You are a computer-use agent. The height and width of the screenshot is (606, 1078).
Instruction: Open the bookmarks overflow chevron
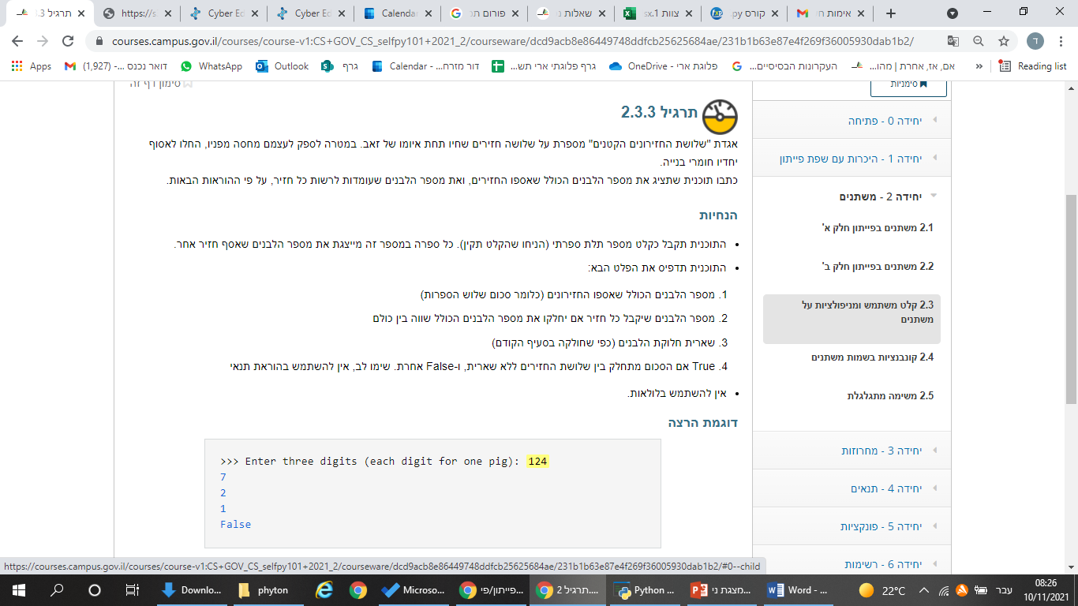(x=979, y=67)
